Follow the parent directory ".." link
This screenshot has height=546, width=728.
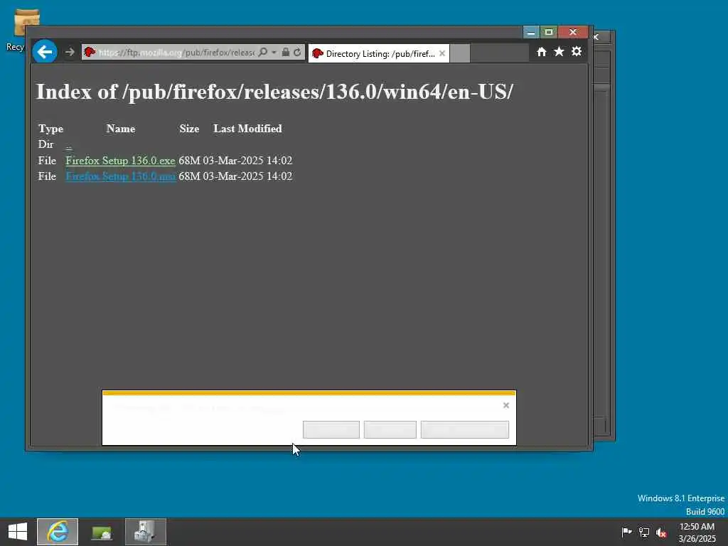(x=69, y=146)
